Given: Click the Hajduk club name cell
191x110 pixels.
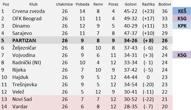Looking at the screenshot, I should tap(20, 77).
